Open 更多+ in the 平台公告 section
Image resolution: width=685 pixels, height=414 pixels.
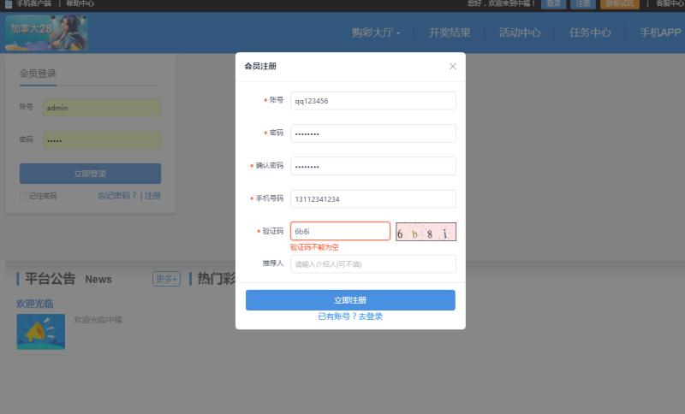pyautogui.click(x=166, y=279)
